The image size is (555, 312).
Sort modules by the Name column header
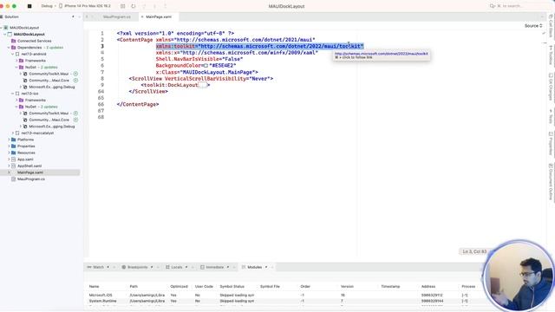[95, 287]
